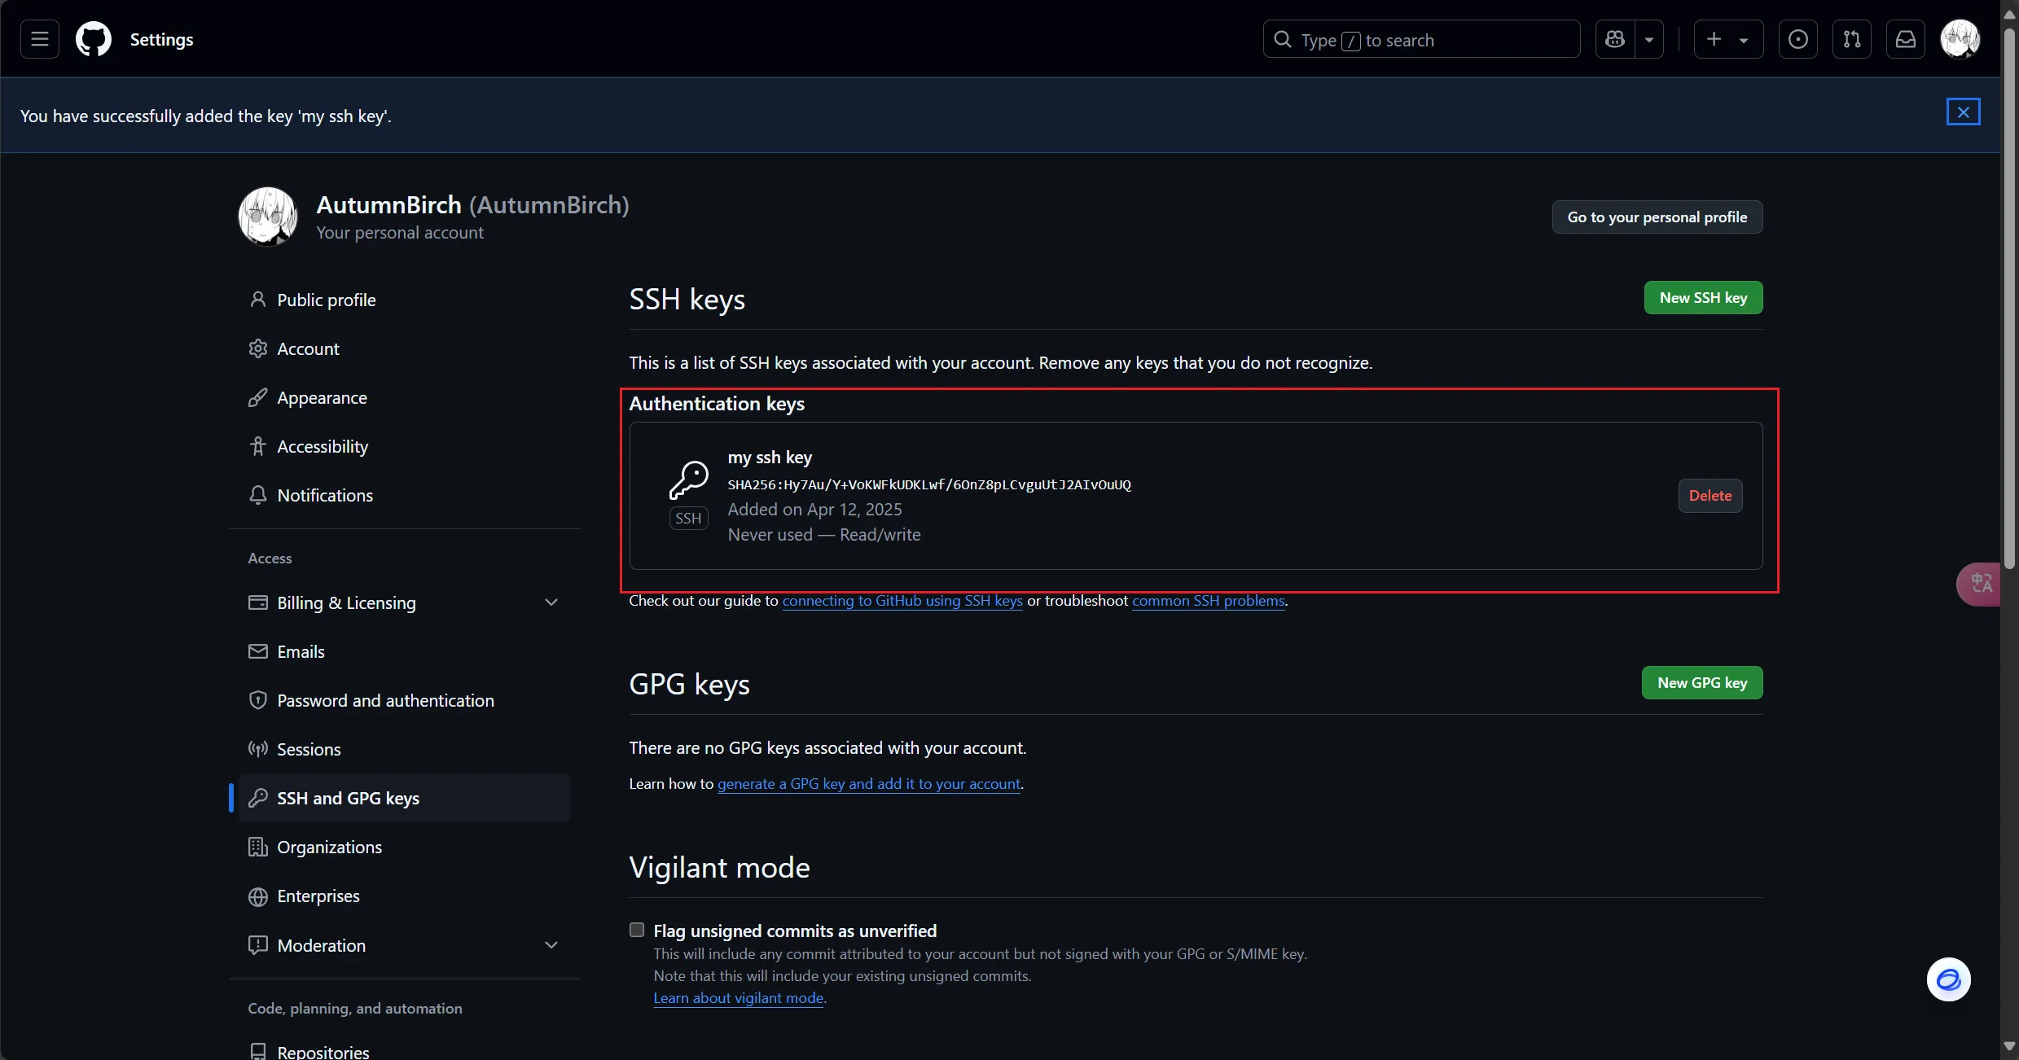2019x1060 pixels.
Task: Open the Copilot chat icon
Action: pos(1615,39)
